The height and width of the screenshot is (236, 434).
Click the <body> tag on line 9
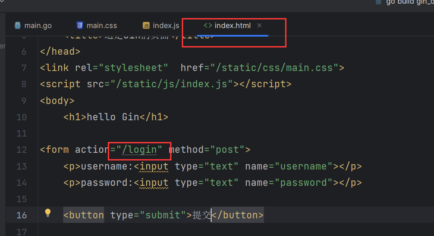[57, 101]
